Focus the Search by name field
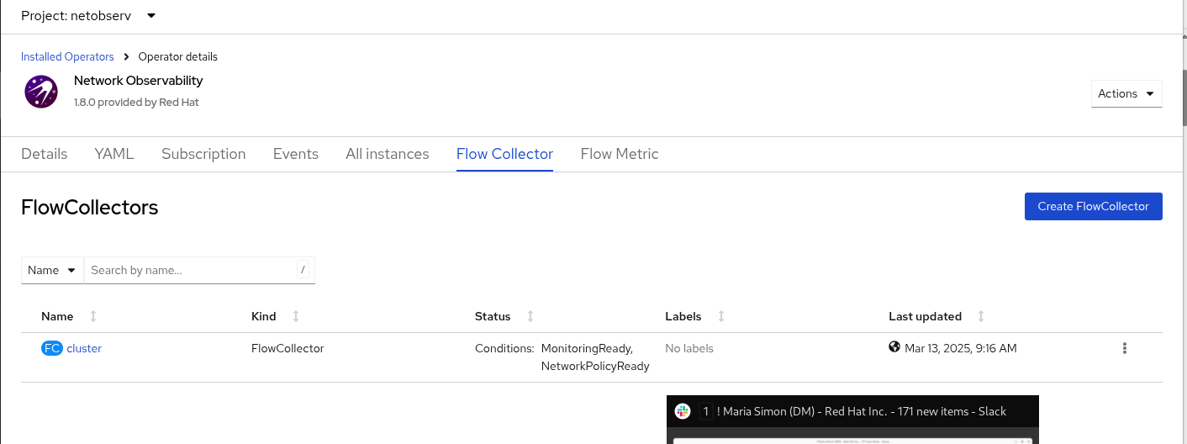 (192, 270)
